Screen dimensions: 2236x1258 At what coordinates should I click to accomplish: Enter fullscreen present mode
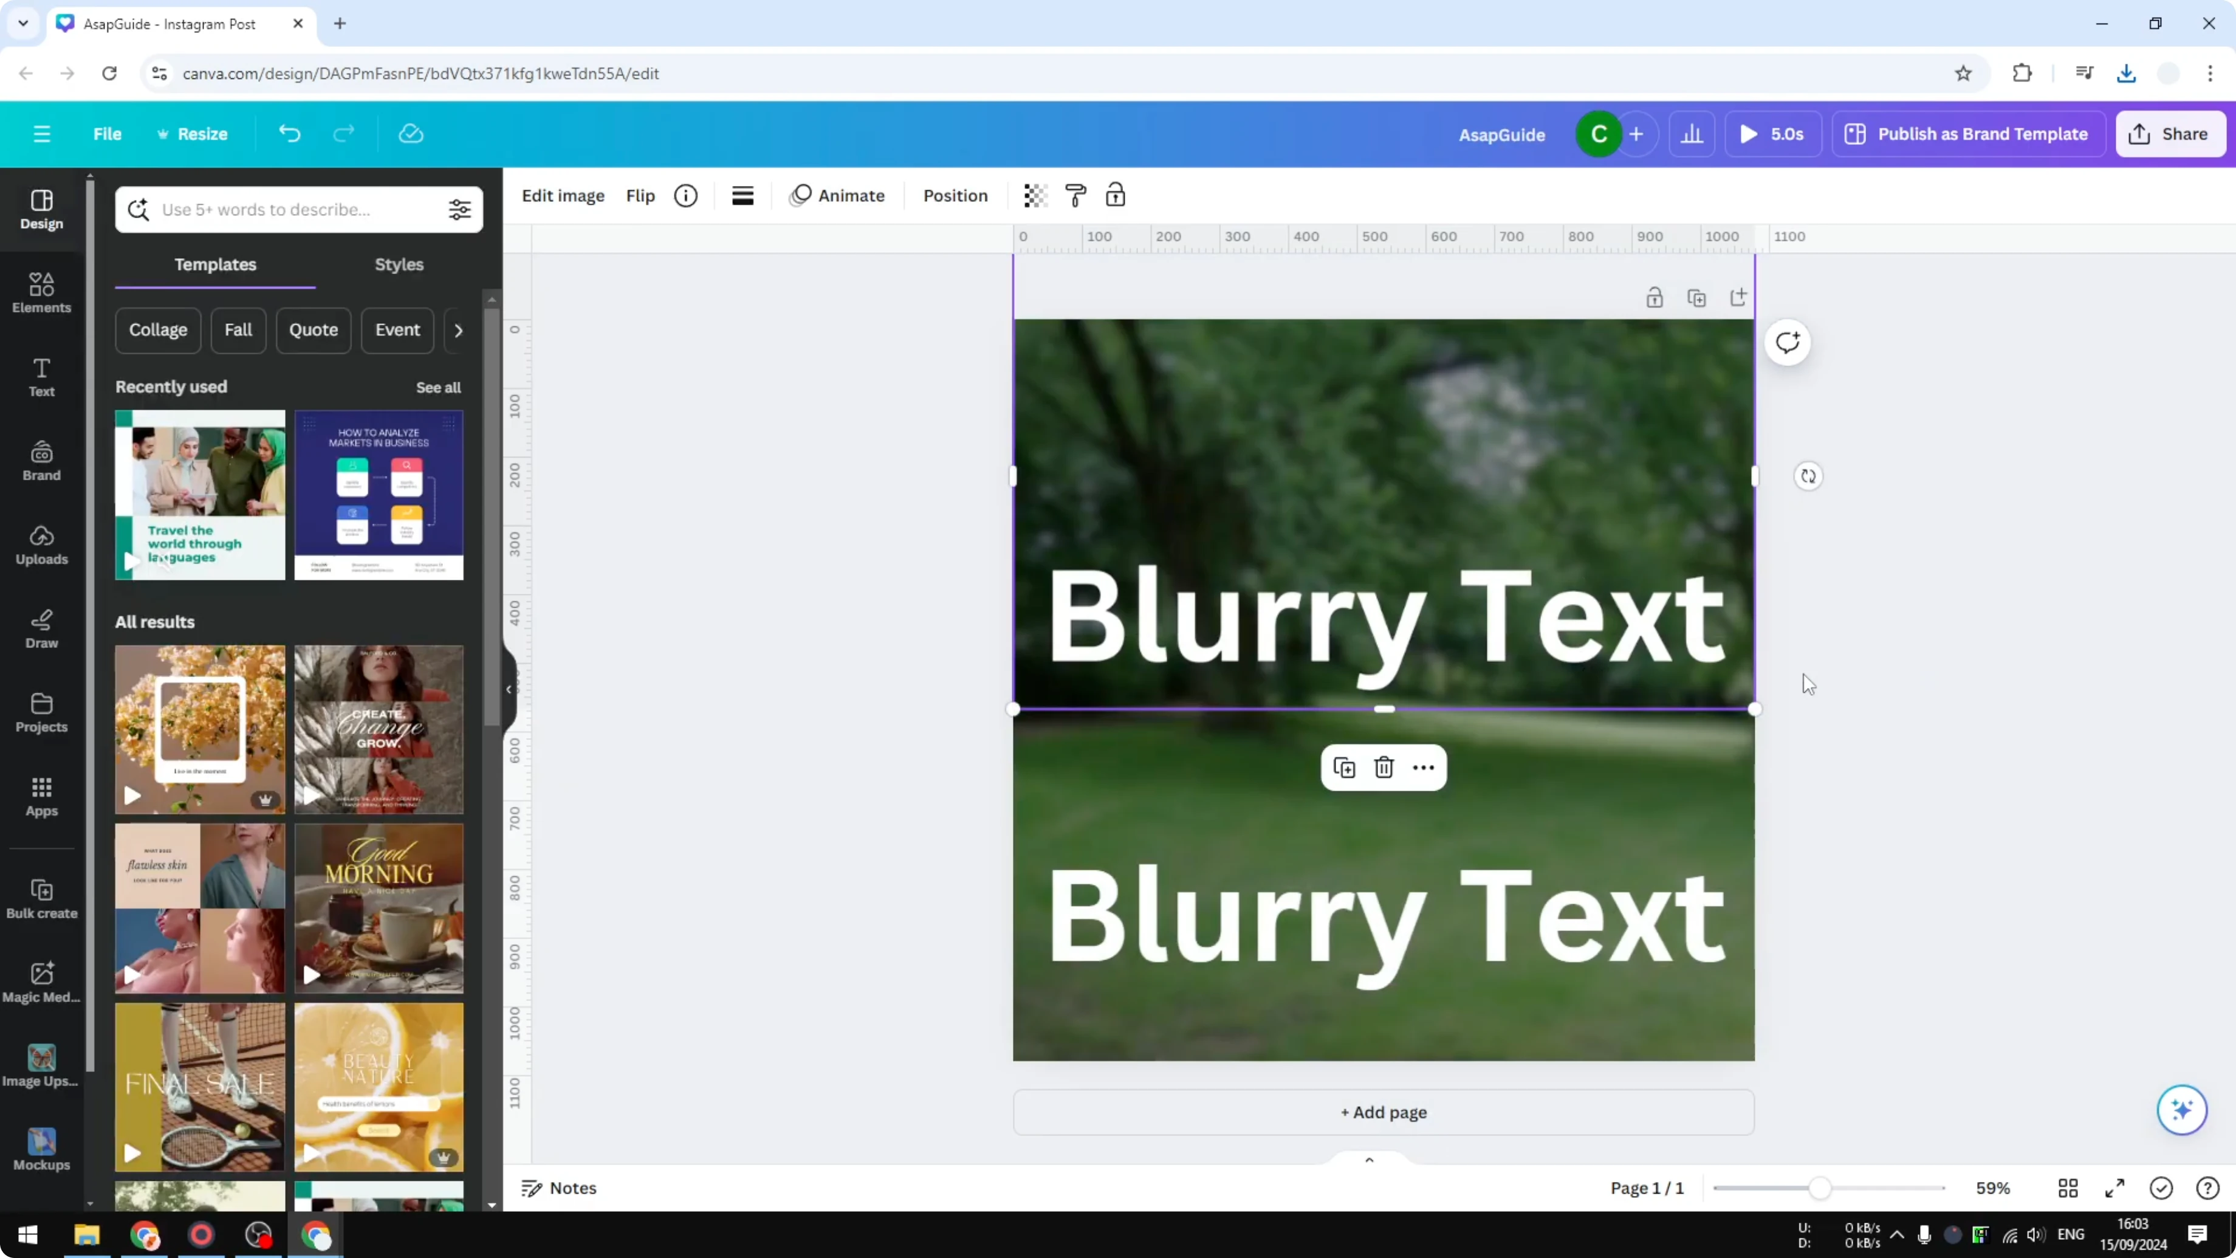2114,1188
